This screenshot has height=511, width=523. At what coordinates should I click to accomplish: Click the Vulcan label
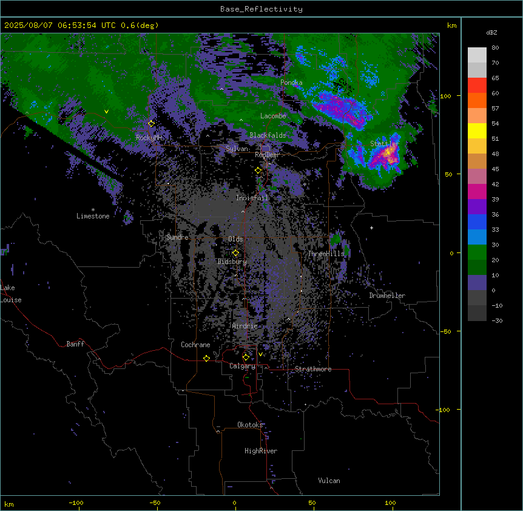click(329, 481)
